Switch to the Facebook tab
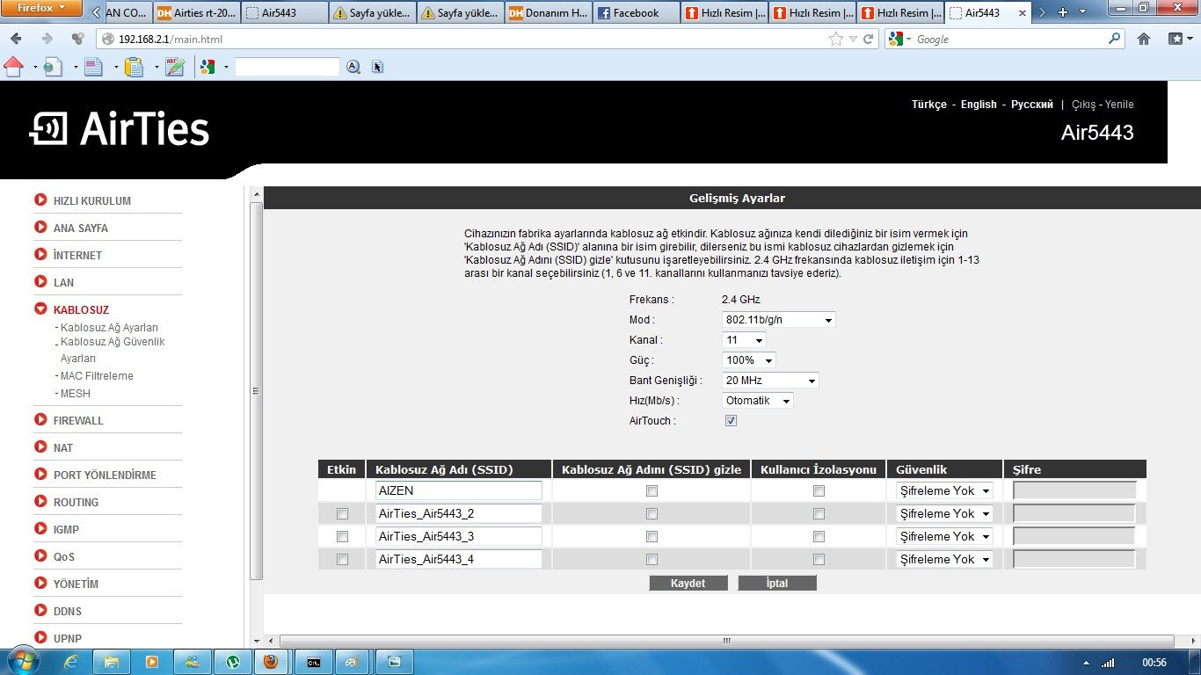 (x=636, y=13)
